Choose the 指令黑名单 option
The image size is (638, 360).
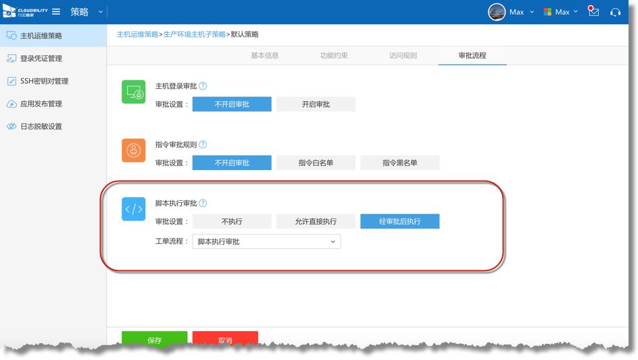(x=399, y=162)
